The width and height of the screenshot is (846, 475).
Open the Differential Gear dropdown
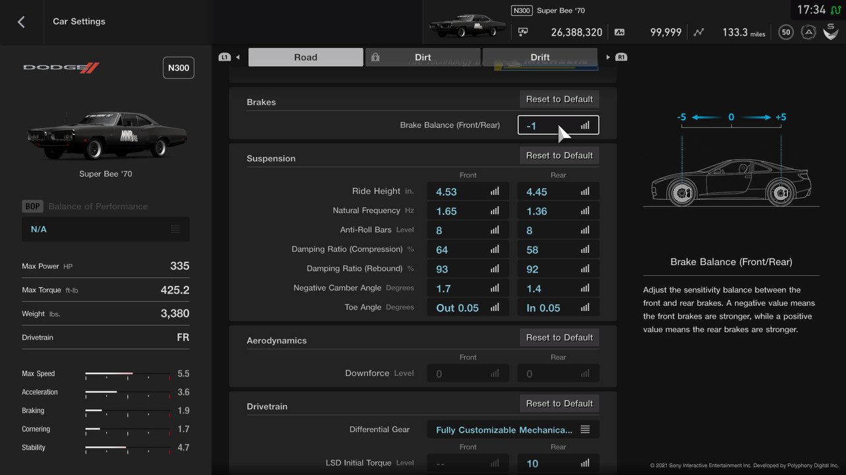click(513, 429)
